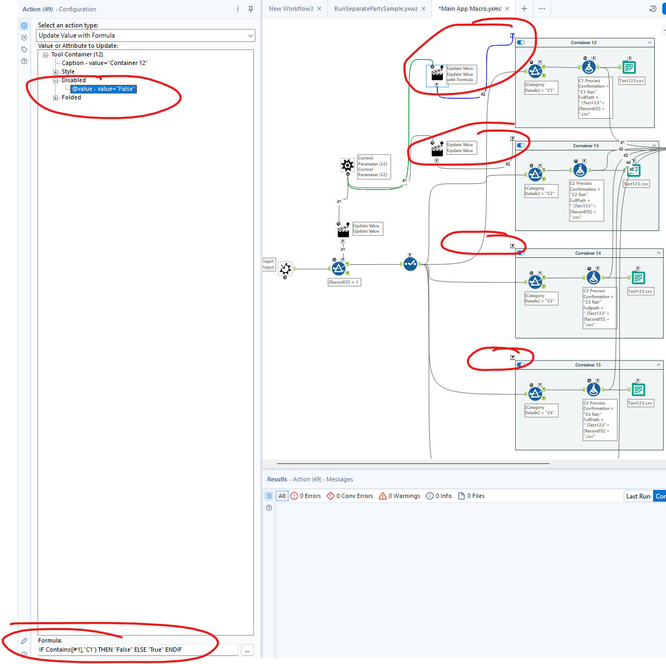Disable Container 13 with its toggle switch
The height and width of the screenshot is (664, 666).
(x=520, y=145)
